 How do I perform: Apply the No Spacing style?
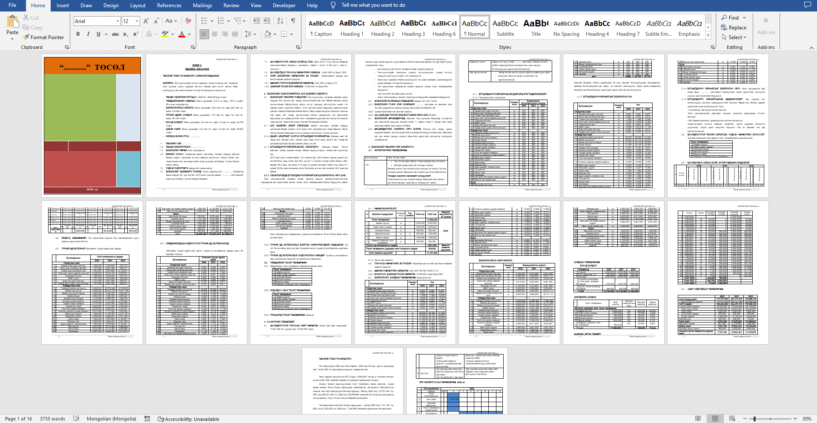point(566,28)
